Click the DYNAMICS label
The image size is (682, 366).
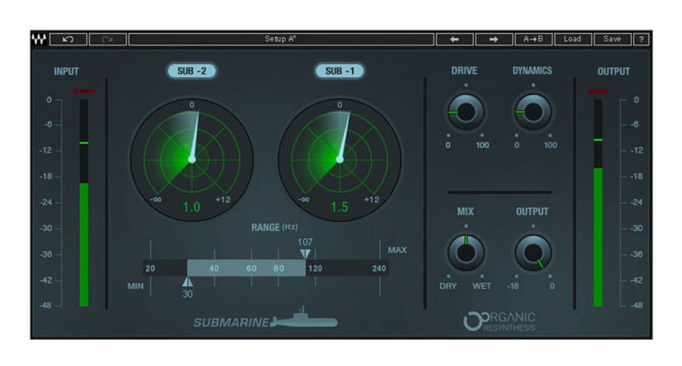point(533,71)
